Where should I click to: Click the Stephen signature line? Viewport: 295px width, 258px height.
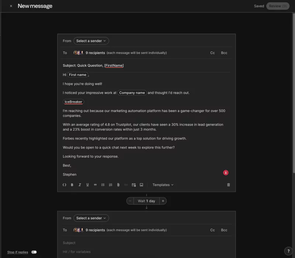click(x=70, y=174)
